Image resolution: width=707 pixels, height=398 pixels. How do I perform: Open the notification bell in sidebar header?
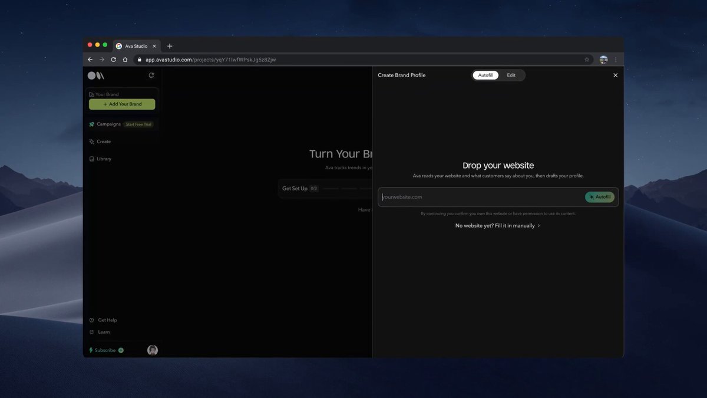point(151,75)
